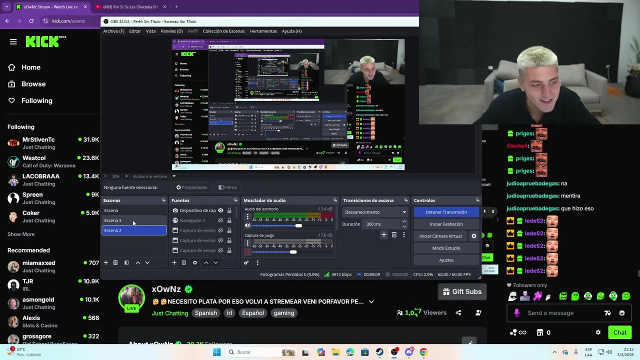
Task: Open source properties gear in Fuentes toolbar
Action: click(195, 262)
